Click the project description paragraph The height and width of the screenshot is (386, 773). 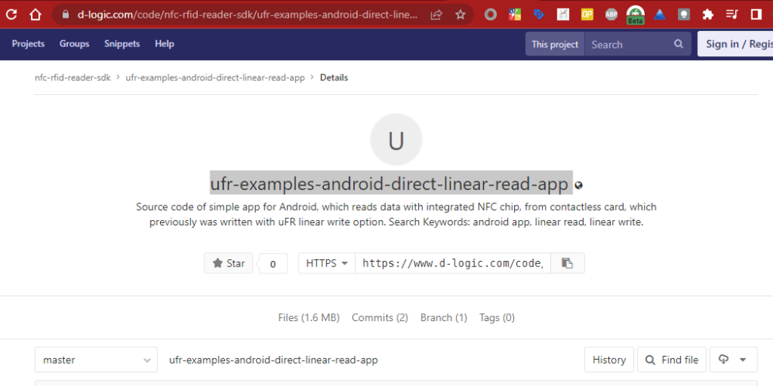tap(397, 214)
